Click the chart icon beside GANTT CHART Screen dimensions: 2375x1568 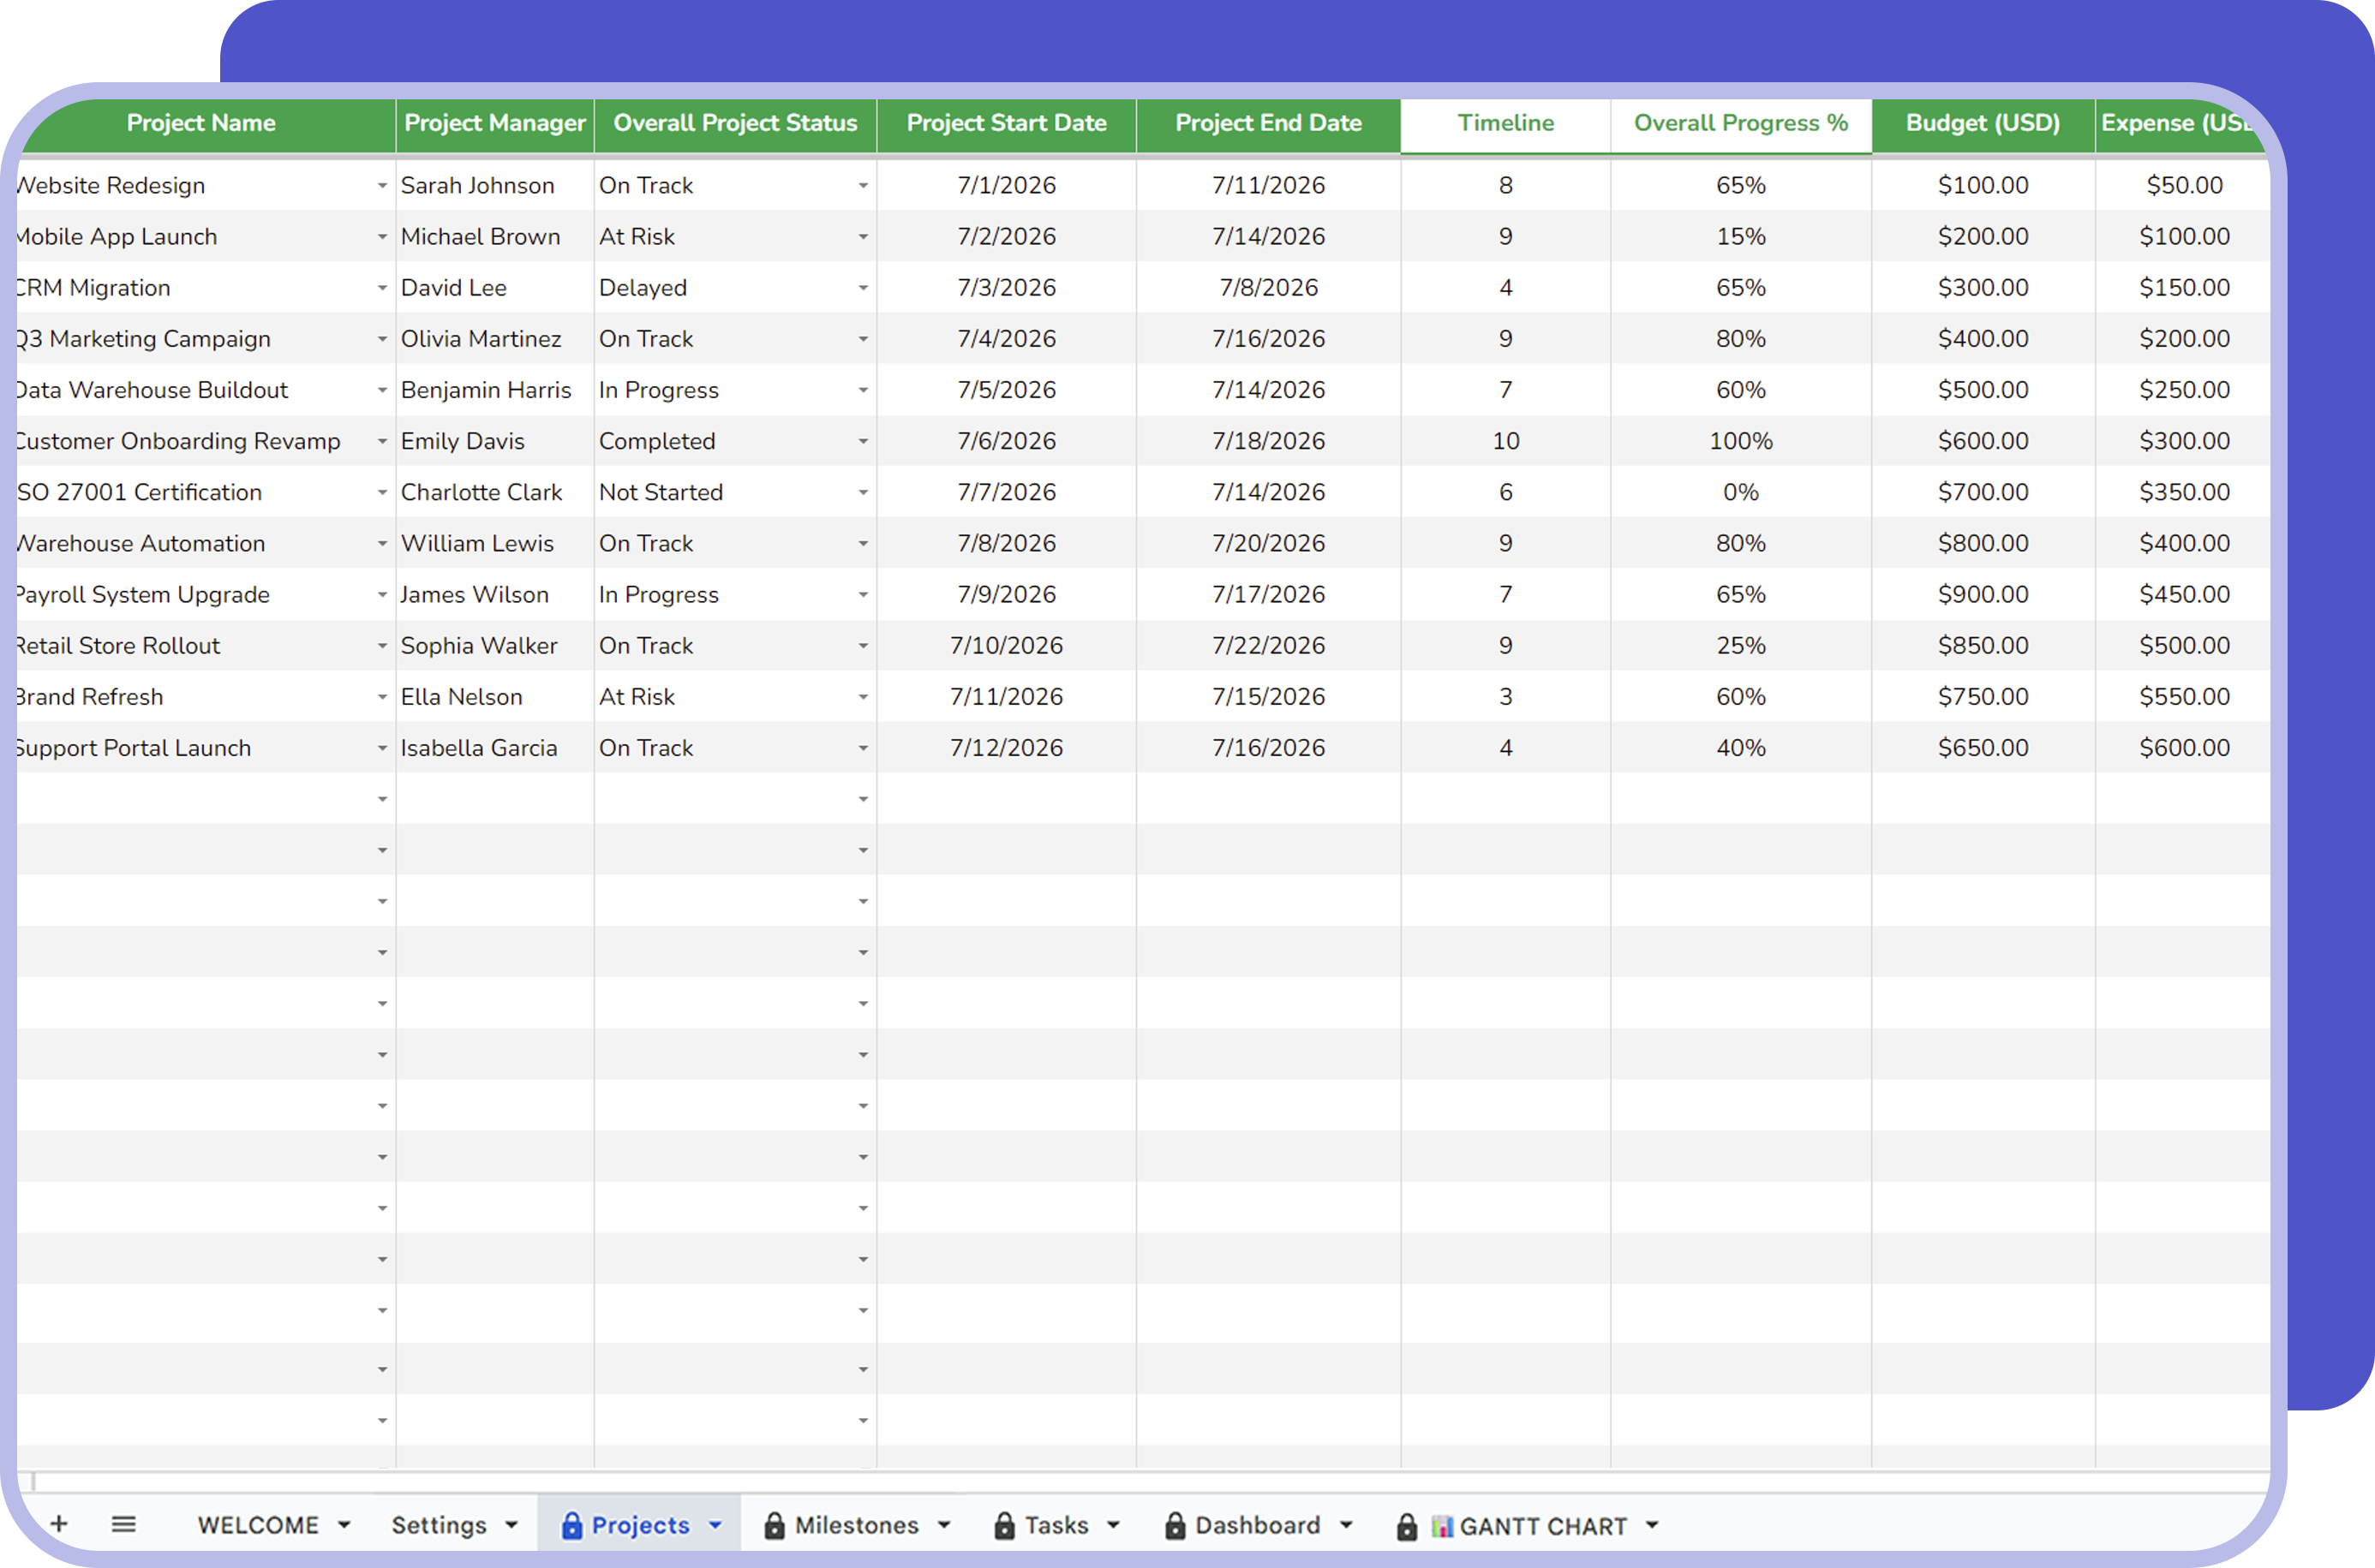coord(1442,1526)
